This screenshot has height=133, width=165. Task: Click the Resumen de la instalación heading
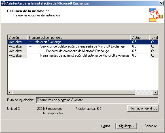(28, 11)
